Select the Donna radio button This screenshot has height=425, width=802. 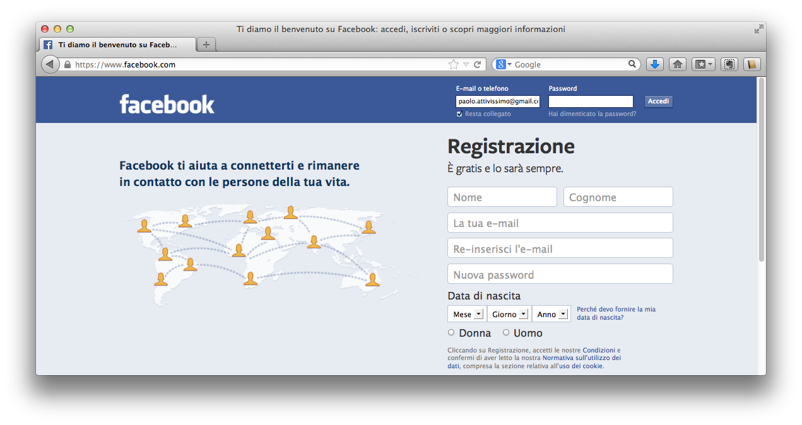(x=451, y=332)
